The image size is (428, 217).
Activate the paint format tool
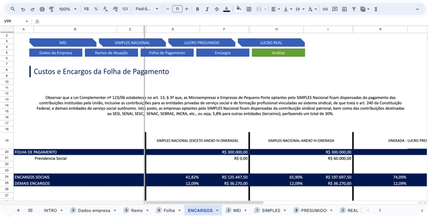(x=51, y=9)
